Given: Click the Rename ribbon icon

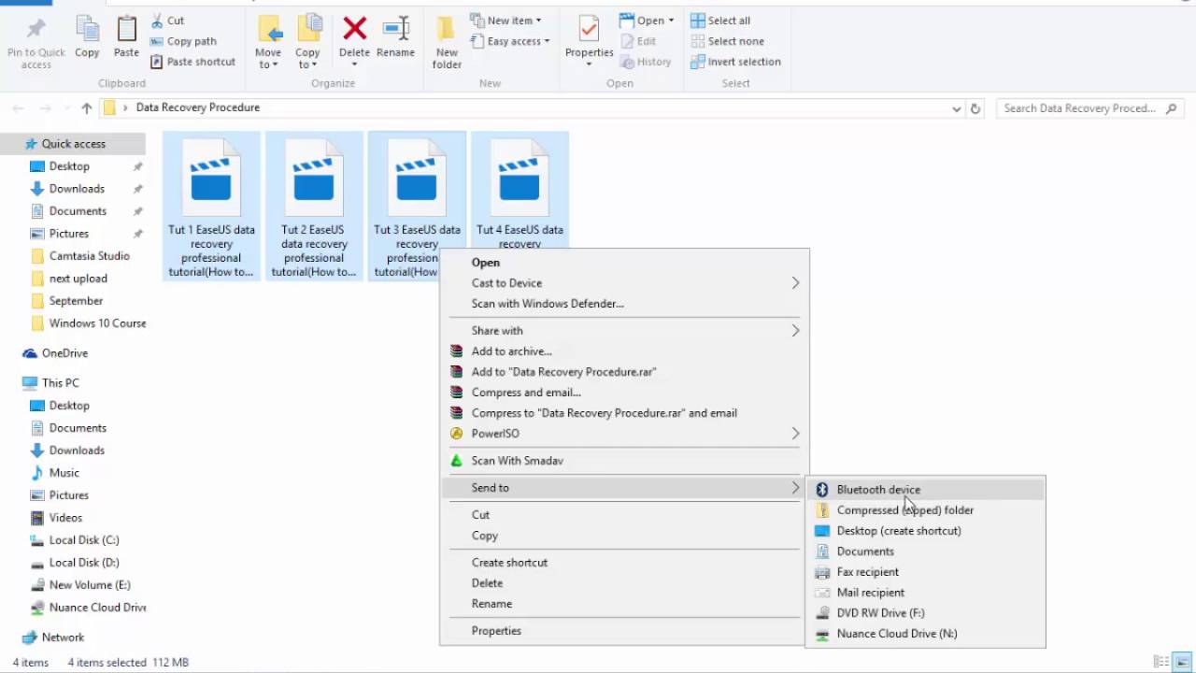Looking at the screenshot, I should tap(396, 30).
